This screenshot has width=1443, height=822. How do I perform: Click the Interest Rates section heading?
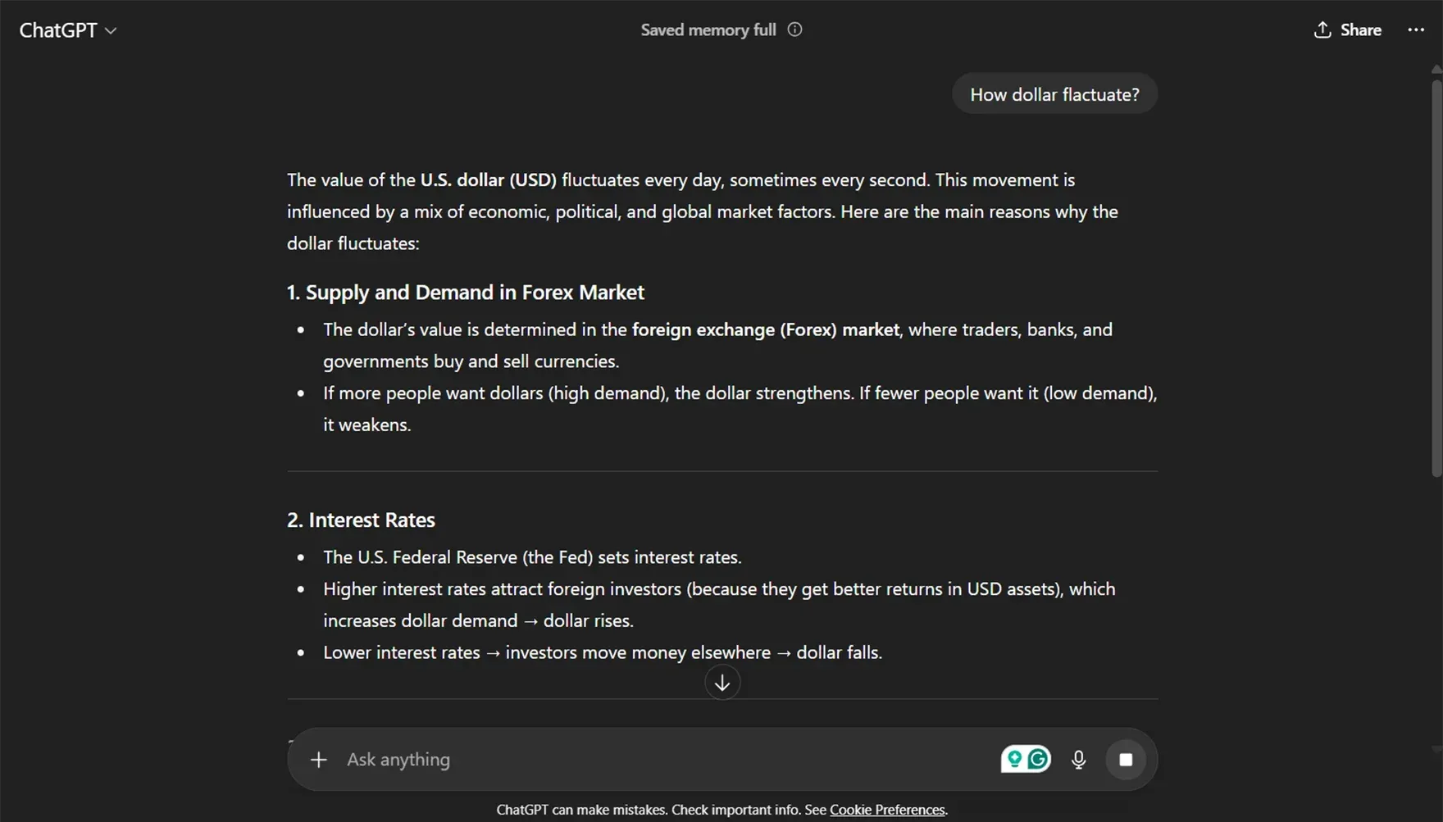pyautogui.click(x=361, y=520)
